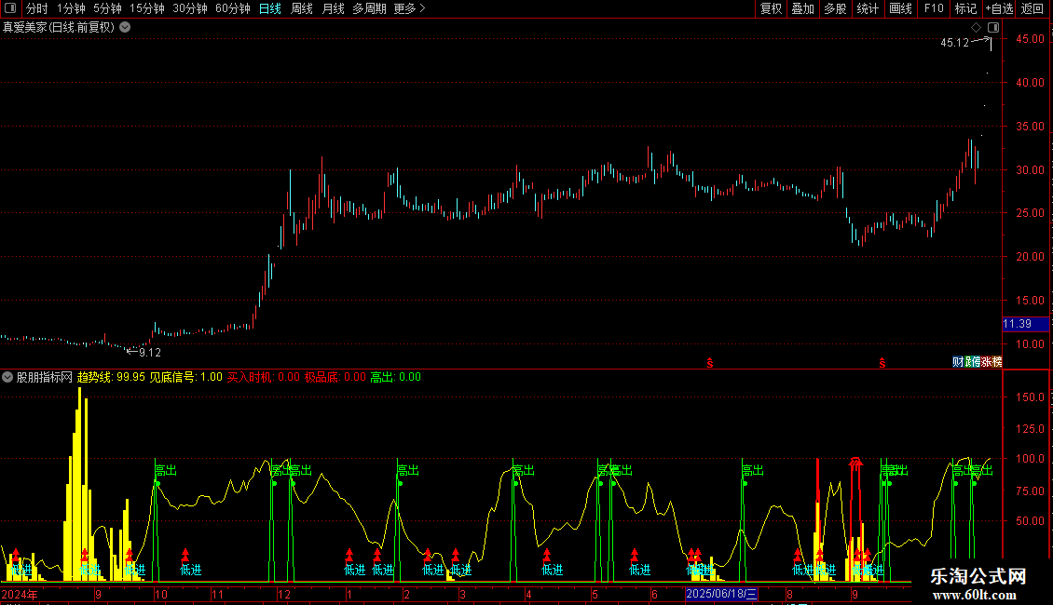The width and height of the screenshot is (1053, 605).
Task: Click the diamond icon above chart
Action: click(x=977, y=28)
